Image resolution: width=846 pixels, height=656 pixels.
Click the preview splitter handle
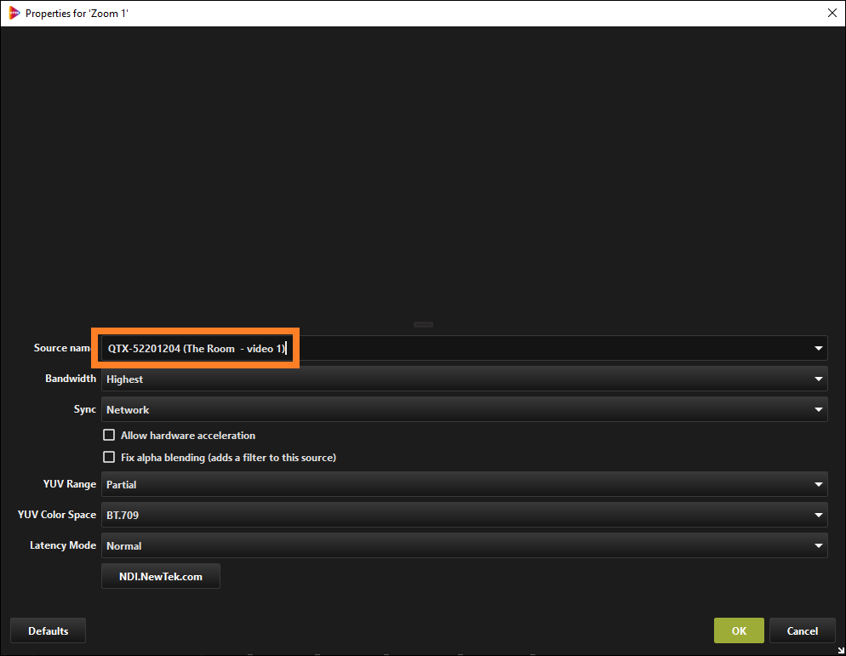click(x=423, y=324)
